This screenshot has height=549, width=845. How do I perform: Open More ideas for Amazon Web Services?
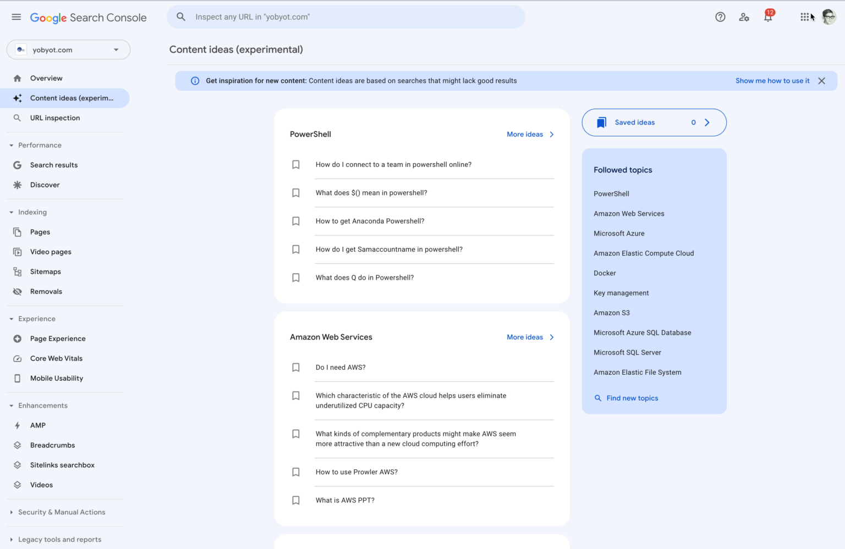click(x=525, y=337)
